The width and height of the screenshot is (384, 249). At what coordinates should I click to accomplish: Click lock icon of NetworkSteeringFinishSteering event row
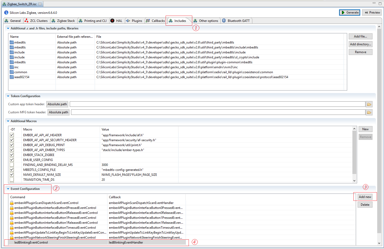(x=12, y=237)
